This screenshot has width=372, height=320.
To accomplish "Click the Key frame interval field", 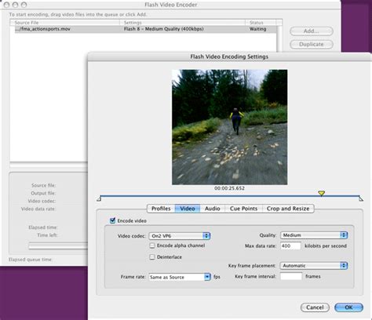I will coord(291,276).
